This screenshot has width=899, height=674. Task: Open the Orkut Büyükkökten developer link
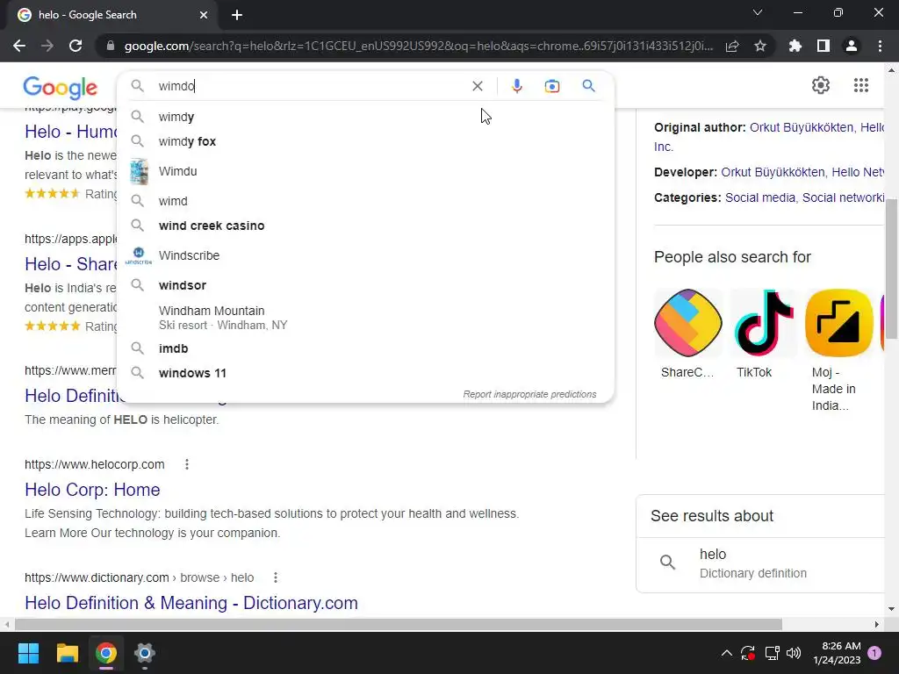click(773, 172)
